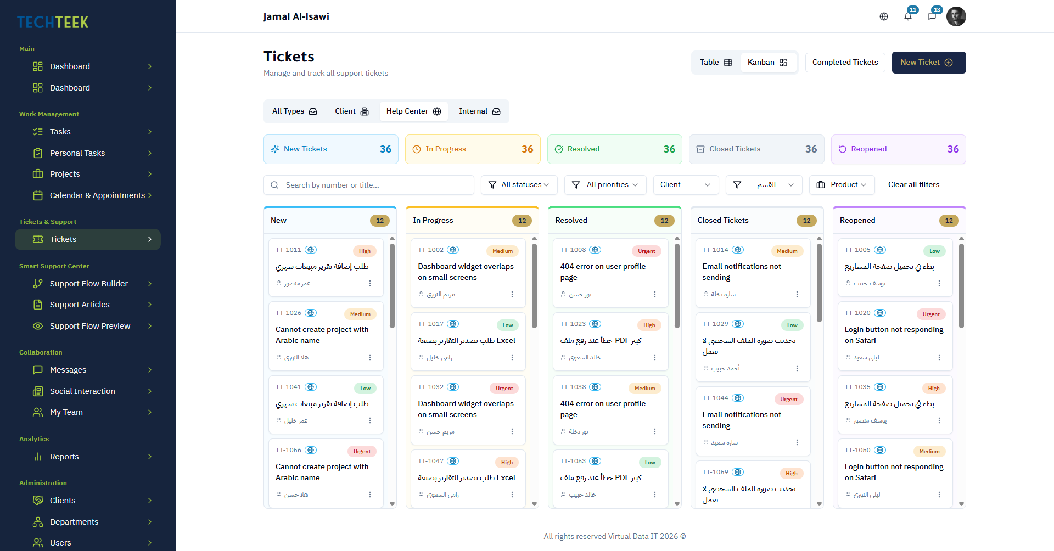Screen dimensions: 1054x551
Task: Expand the Product filter dropdown
Action: pyautogui.click(x=842, y=185)
